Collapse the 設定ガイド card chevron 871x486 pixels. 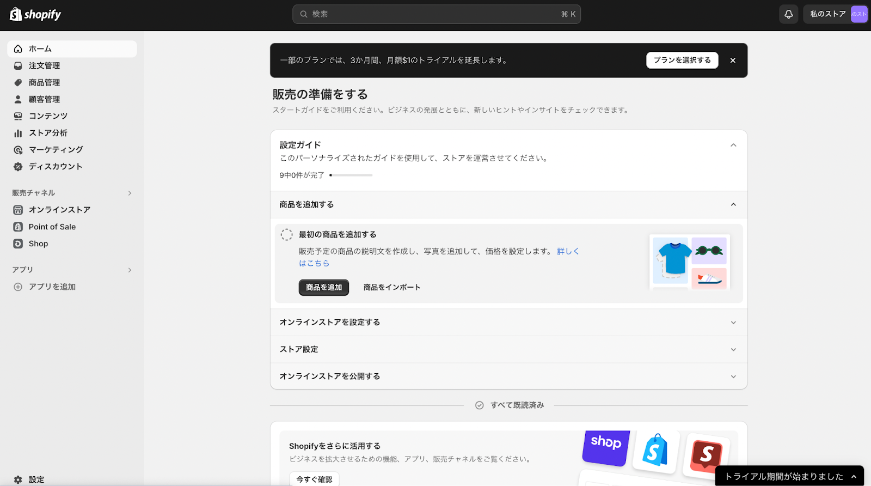[x=733, y=145]
